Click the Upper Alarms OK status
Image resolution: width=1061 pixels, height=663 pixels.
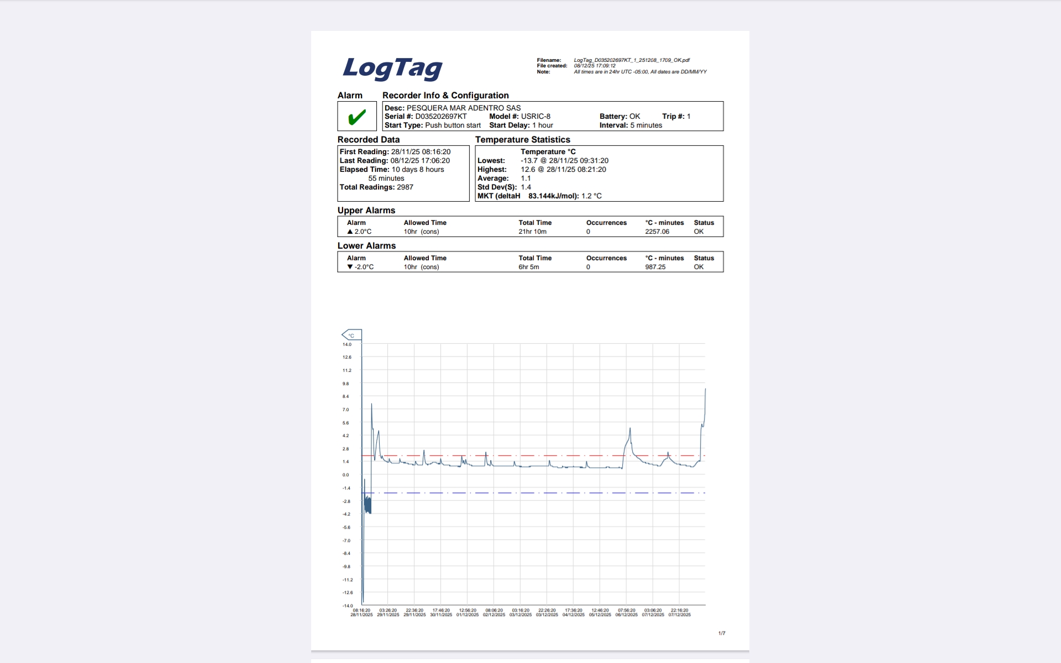click(x=698, y=231)
